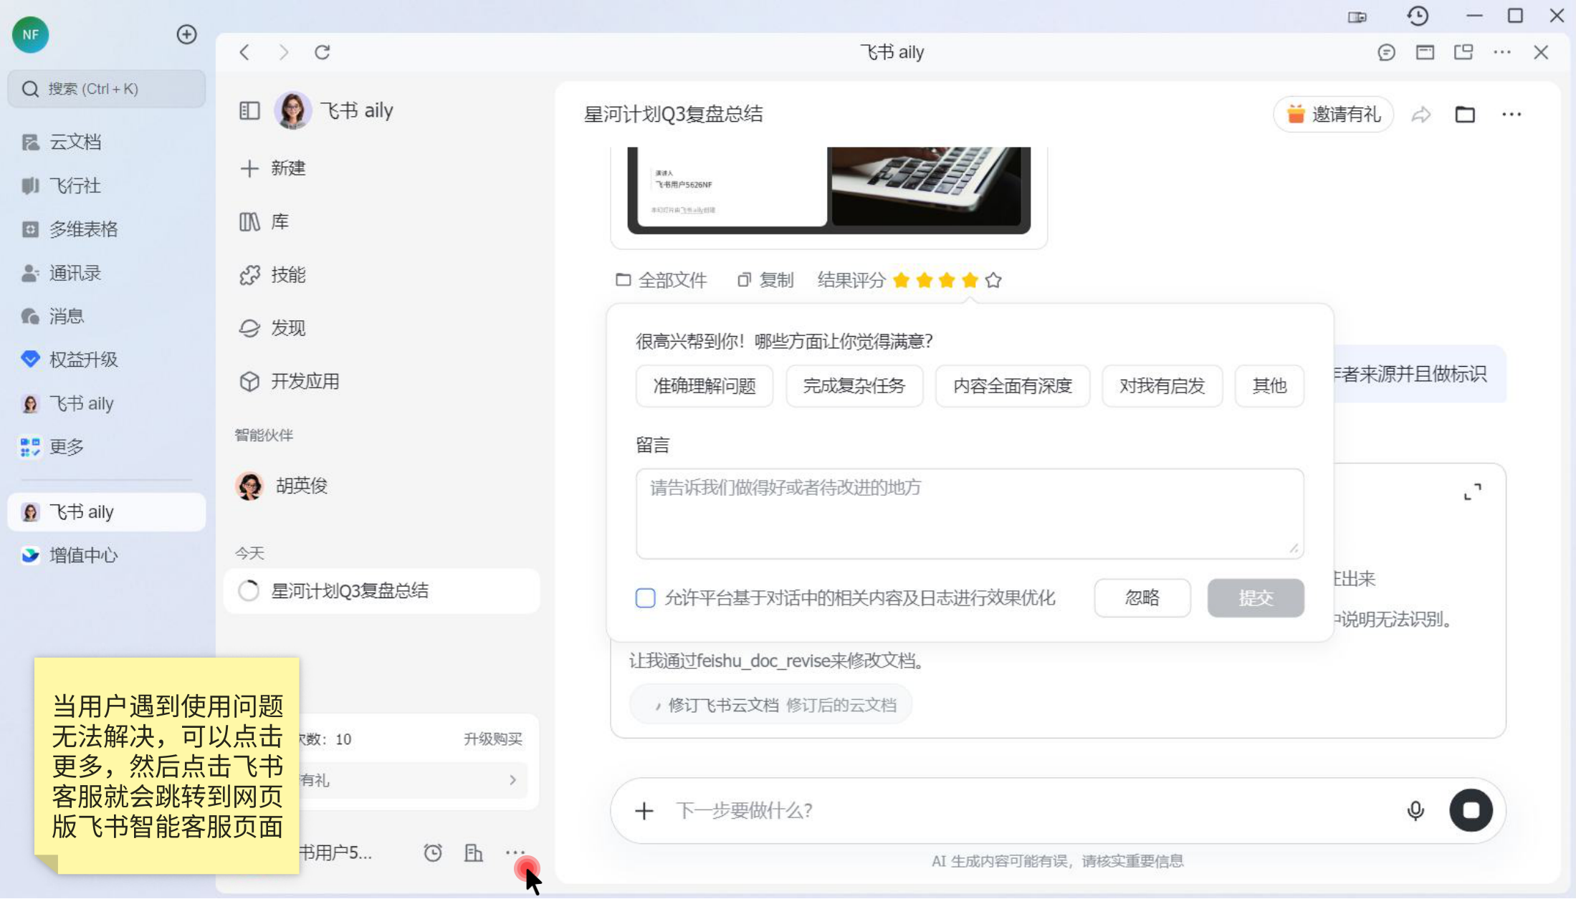Refresh the page with reload icon
Viewport: 1576px width, 899px height.
tap(323, 52)
